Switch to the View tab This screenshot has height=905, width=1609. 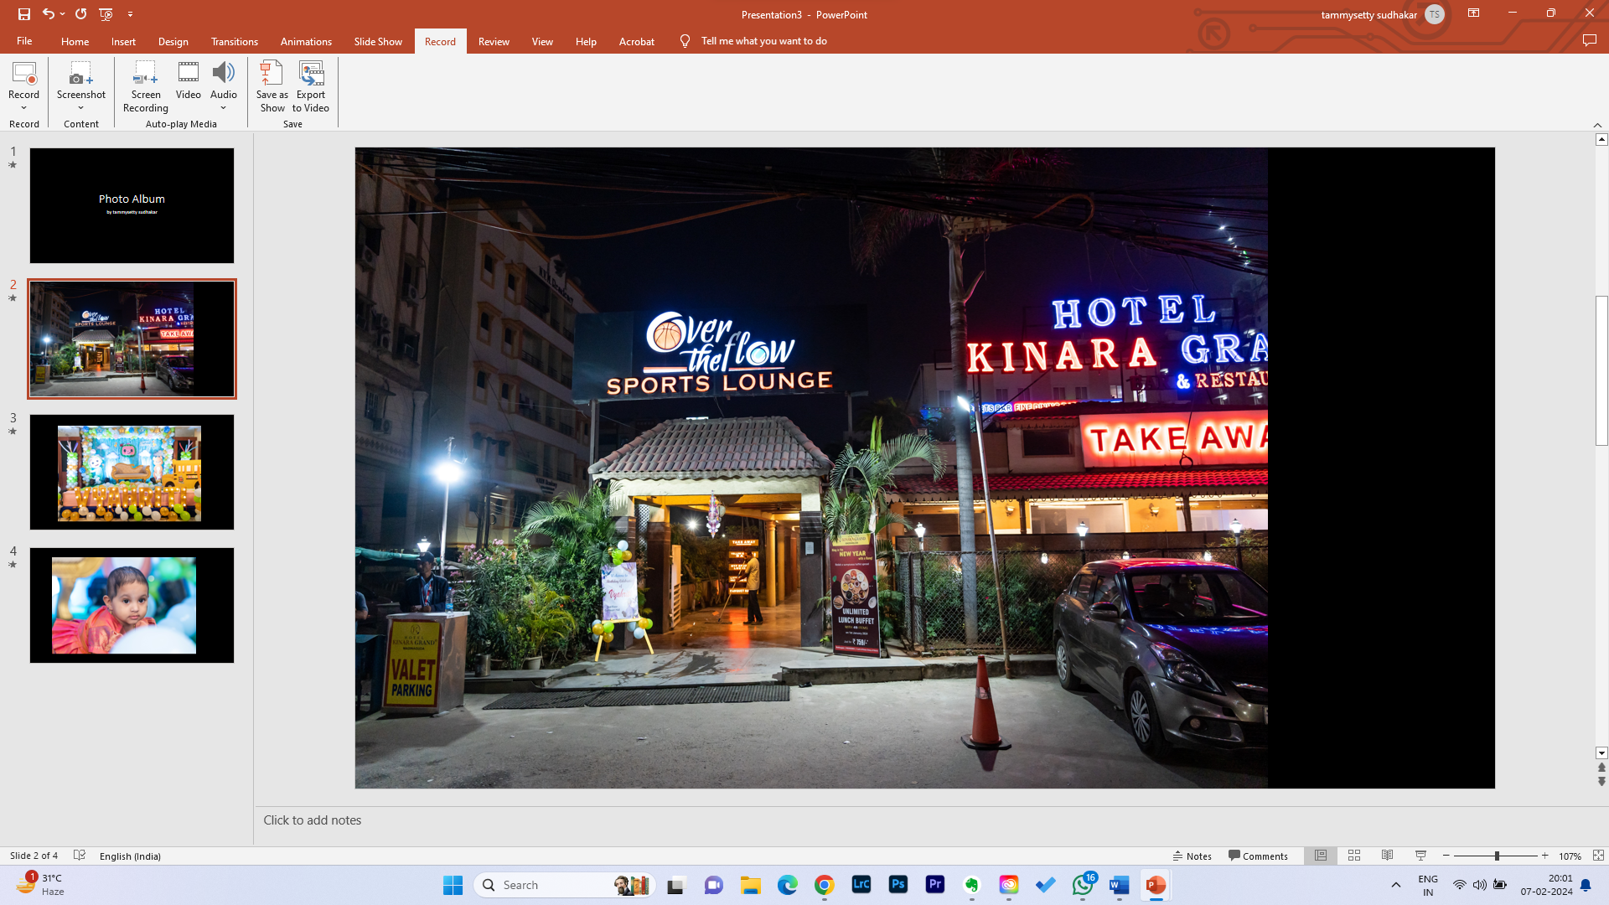(542, 41)
